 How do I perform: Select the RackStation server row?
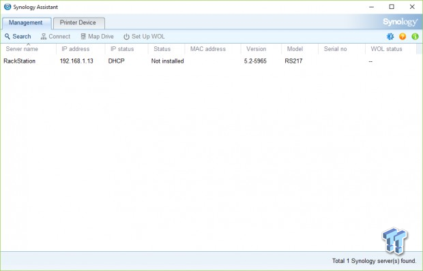point(209,61)
